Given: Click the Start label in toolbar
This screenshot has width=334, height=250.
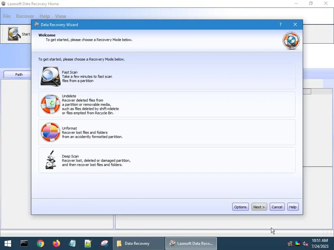Looking at the screenshot, I should (26, 34).
